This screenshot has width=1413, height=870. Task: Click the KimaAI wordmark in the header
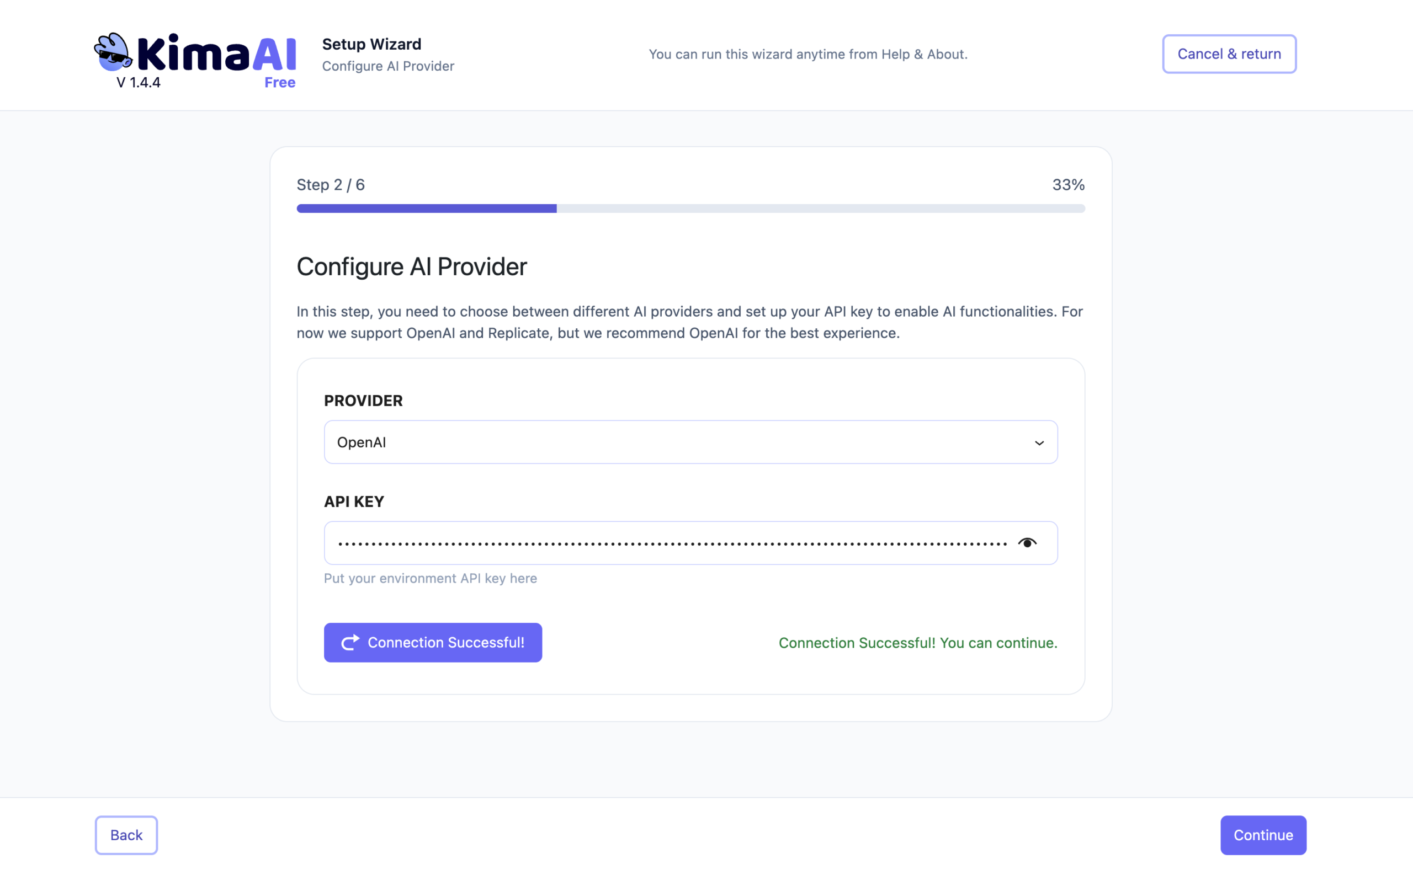tap(217, 54)
